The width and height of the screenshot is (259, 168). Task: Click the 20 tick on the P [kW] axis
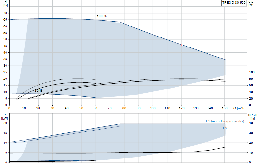click(x=5, y=123)
